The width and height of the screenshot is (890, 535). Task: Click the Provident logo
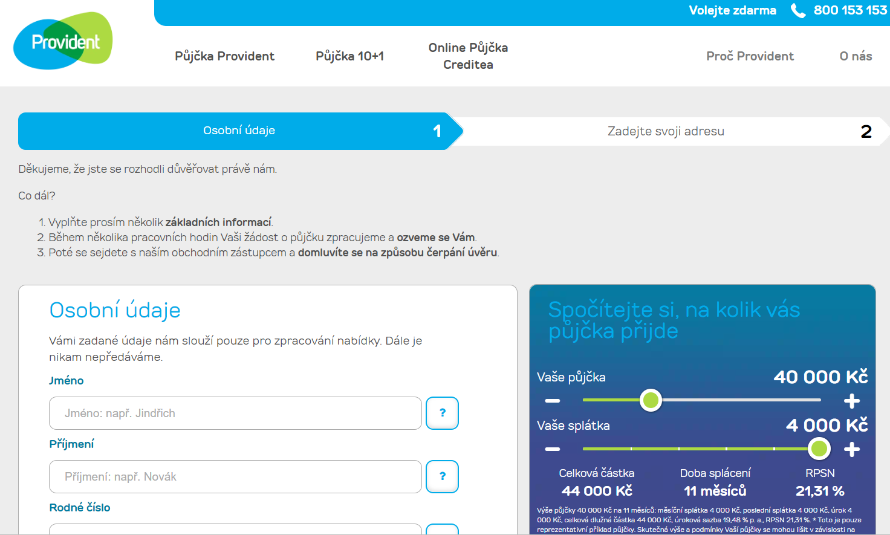pyautogui.click(x=63, y=41)
